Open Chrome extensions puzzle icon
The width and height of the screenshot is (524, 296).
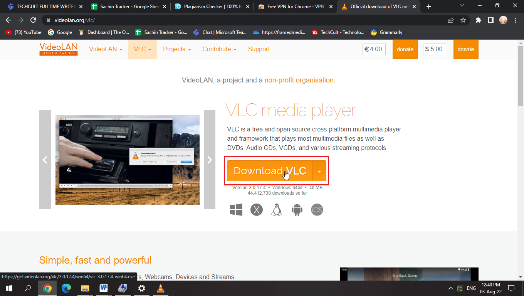coord(479,20)
